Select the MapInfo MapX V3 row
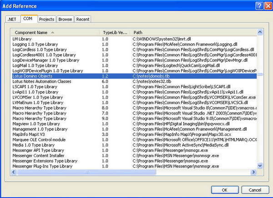The image size is (273, 198). 134,134
